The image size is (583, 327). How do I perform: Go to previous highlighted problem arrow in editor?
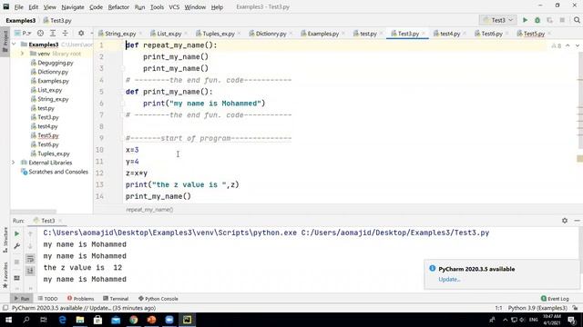568,45
